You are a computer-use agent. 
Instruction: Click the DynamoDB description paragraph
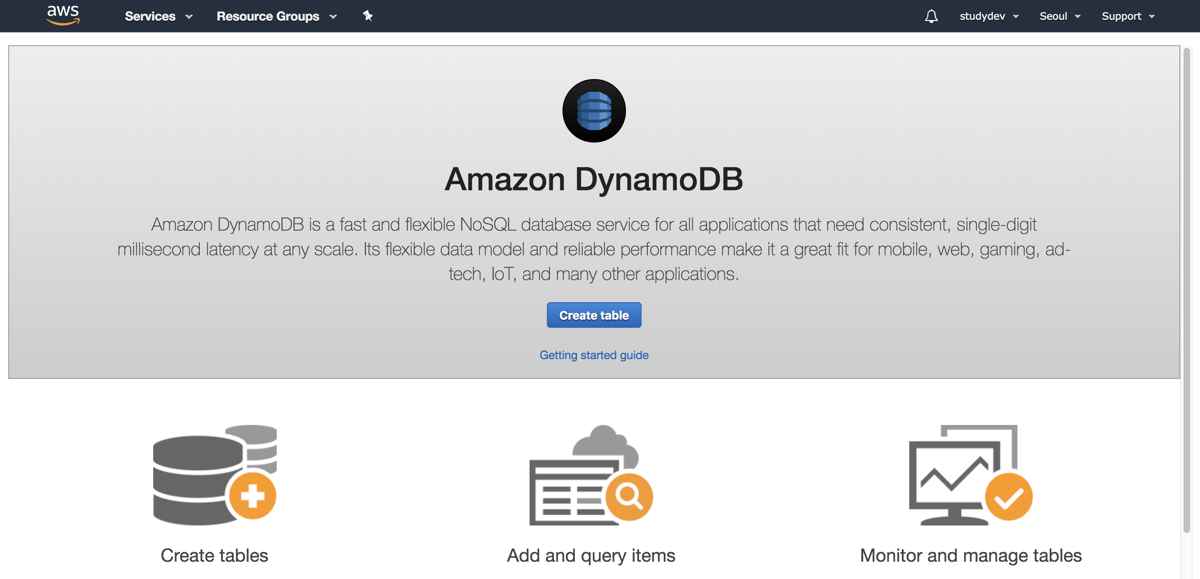(594, 249)
